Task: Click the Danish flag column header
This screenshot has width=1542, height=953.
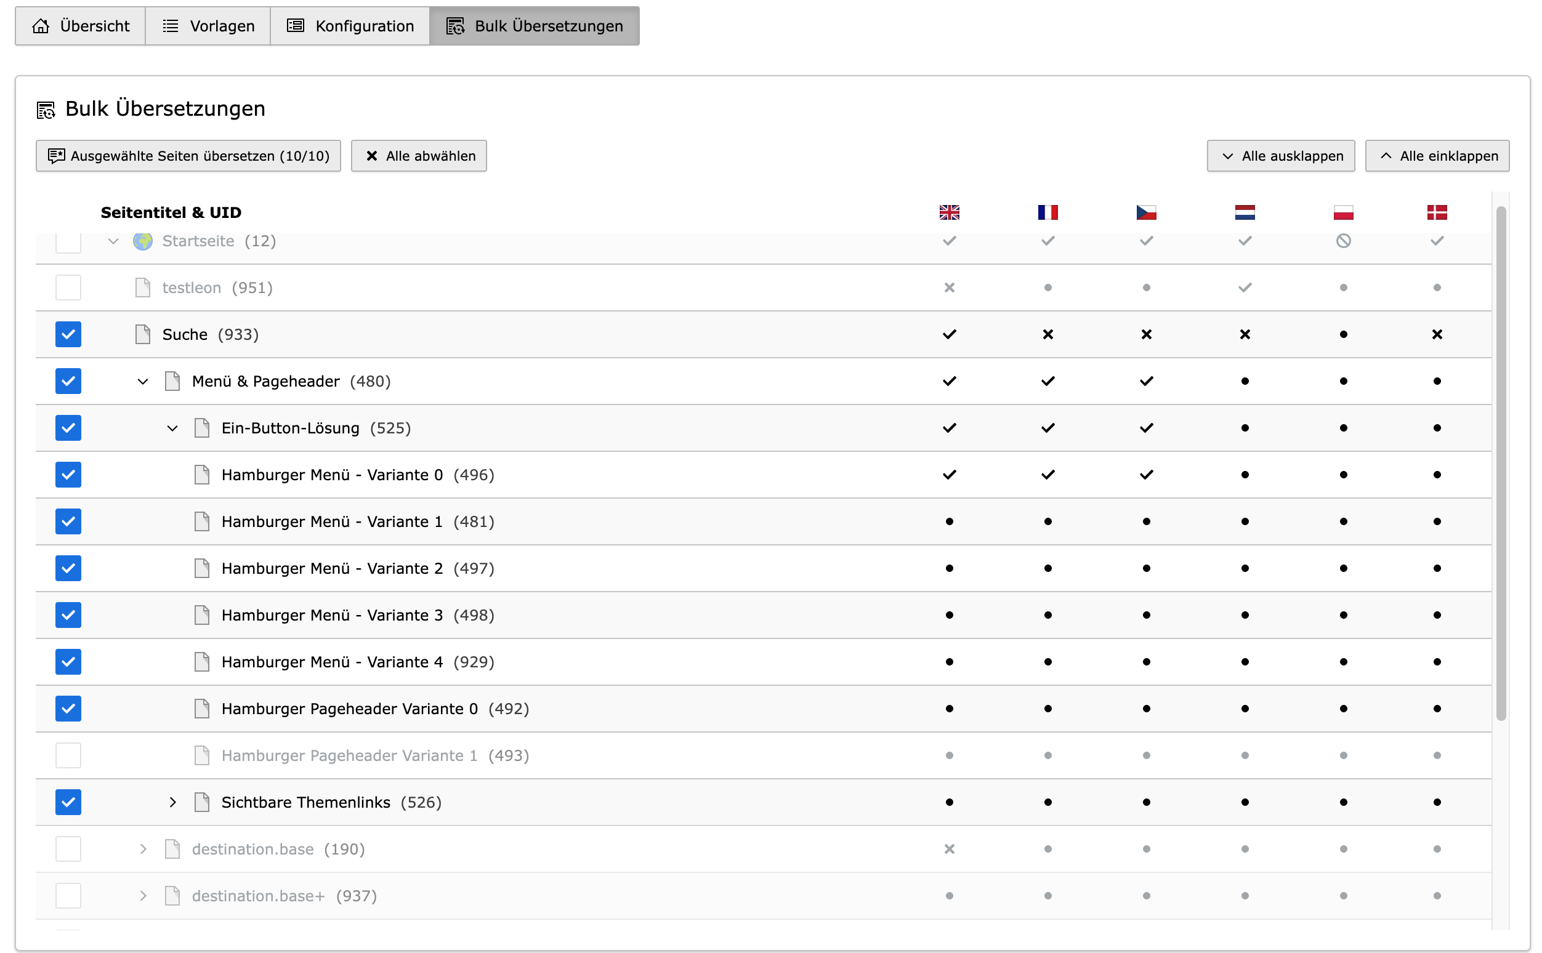Action: tap(1436, 212)
